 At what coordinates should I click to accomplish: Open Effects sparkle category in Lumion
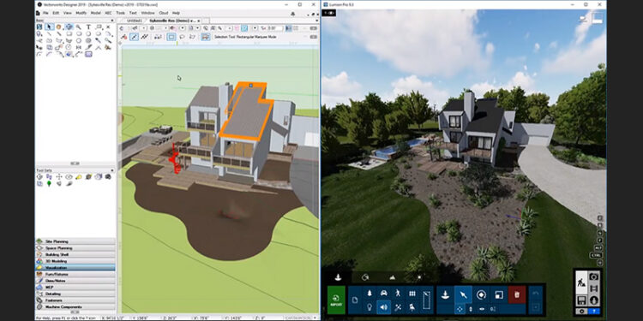398,307
